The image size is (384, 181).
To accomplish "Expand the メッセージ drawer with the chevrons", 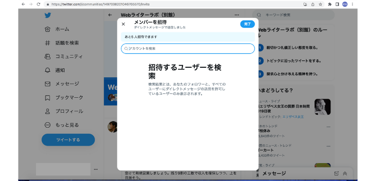I will 345,174.
